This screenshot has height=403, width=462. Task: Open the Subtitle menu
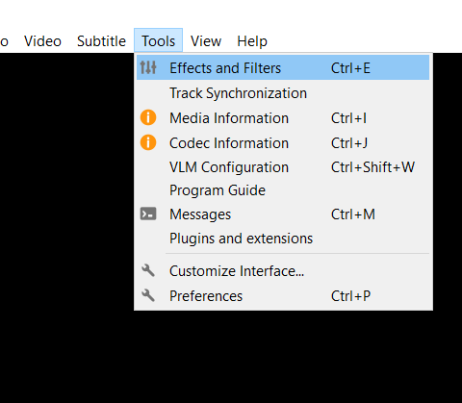coord(101,41)
